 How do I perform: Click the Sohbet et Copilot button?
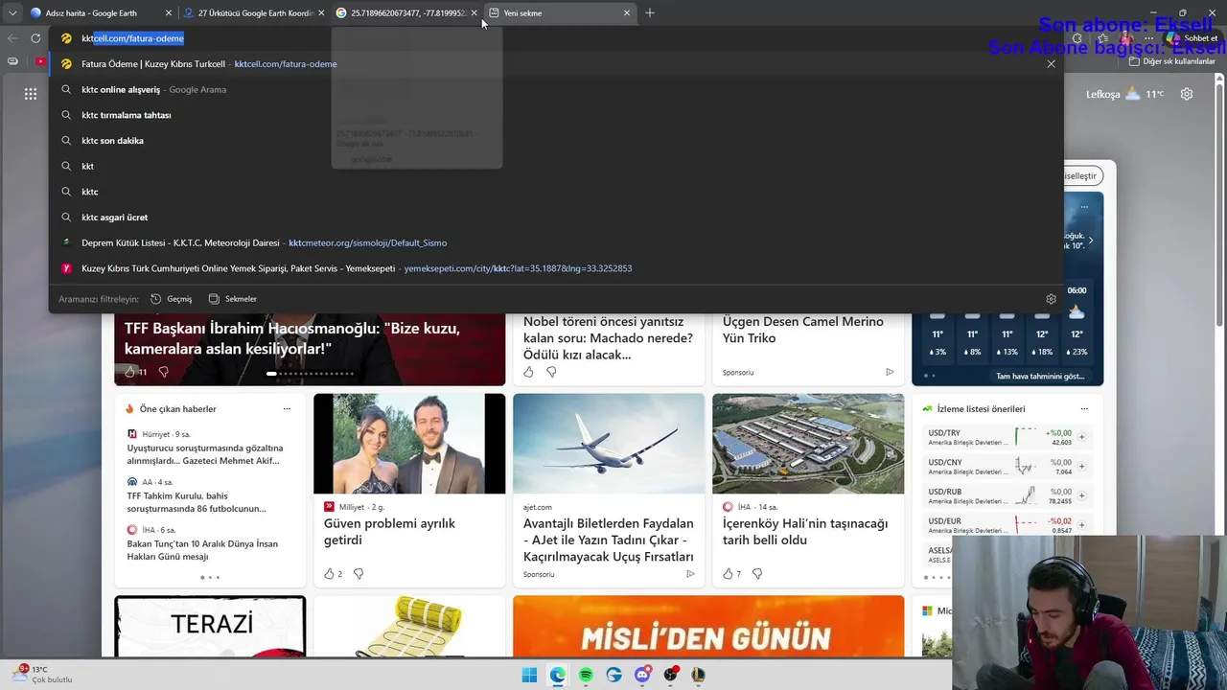tap(1192, 38)
